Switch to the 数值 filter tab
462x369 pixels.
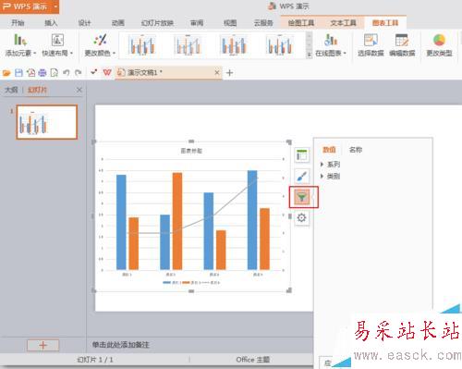[x=329, y=150]
